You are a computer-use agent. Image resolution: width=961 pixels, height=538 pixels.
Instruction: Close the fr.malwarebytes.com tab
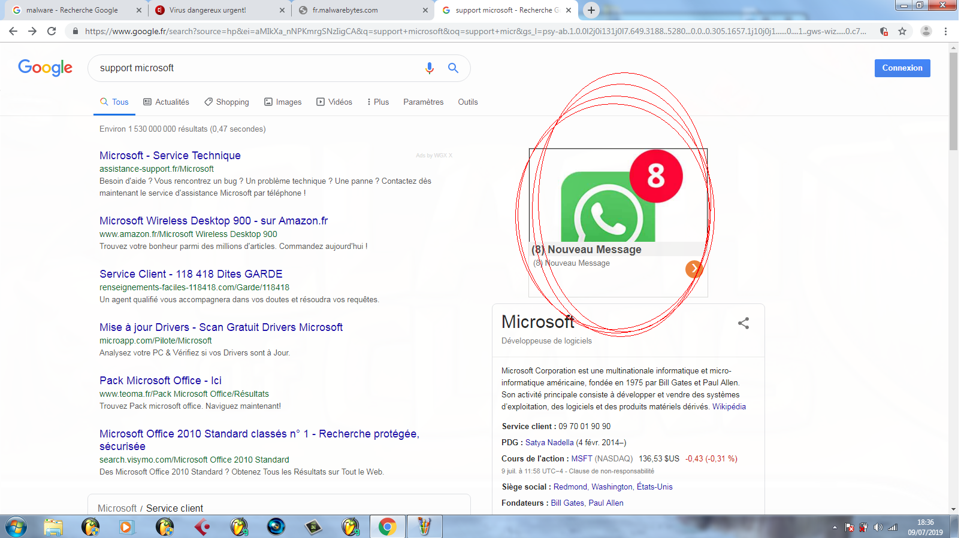pos(425,10)
